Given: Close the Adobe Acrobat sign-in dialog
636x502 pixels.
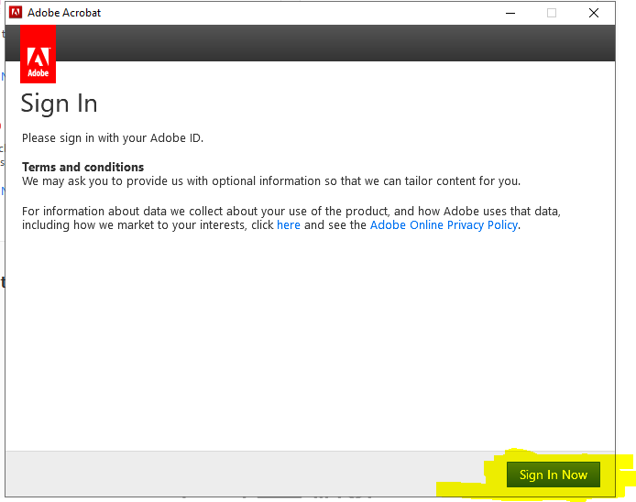Looking at the screenshot, I should pyautogui.click(x=594, y=13).
